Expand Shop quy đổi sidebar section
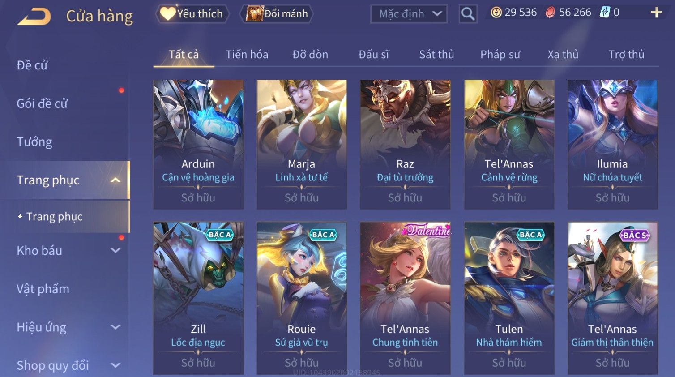The width and height of the screenshot is (675, 377). 115,365
